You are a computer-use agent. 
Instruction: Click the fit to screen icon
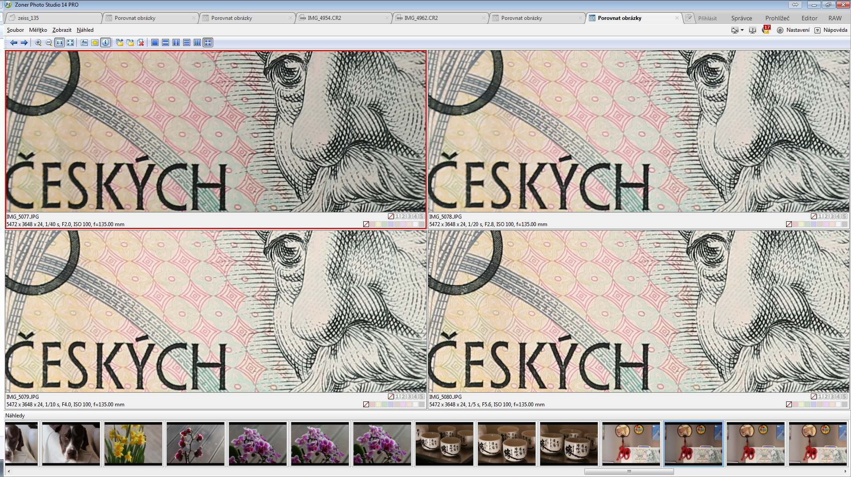(70, 42)
